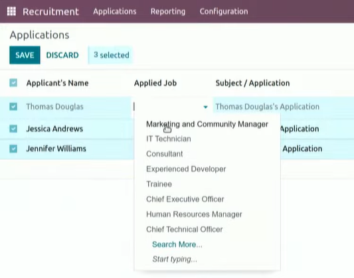The image size is (354, 278).
Task: Open the Reporting menu
Action: click(168, 11)
